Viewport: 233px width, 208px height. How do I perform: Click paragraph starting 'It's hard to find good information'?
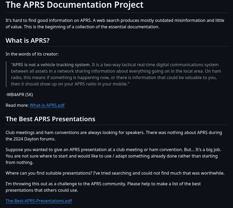click(x=115, y=23)
